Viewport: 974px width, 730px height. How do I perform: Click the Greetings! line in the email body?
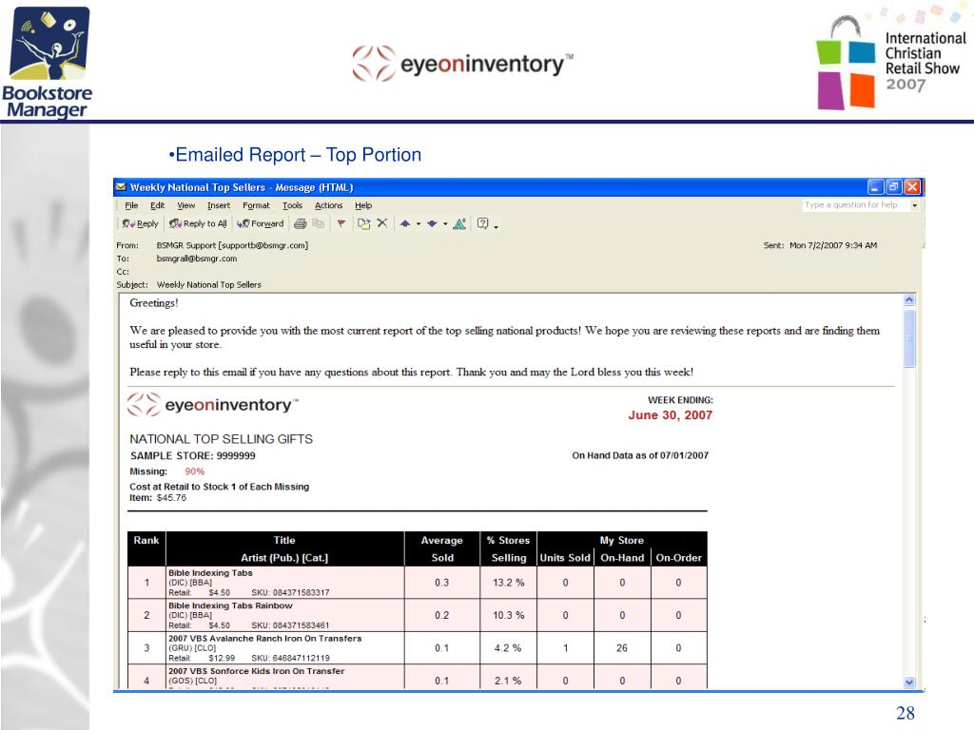[x=153, y=303]
